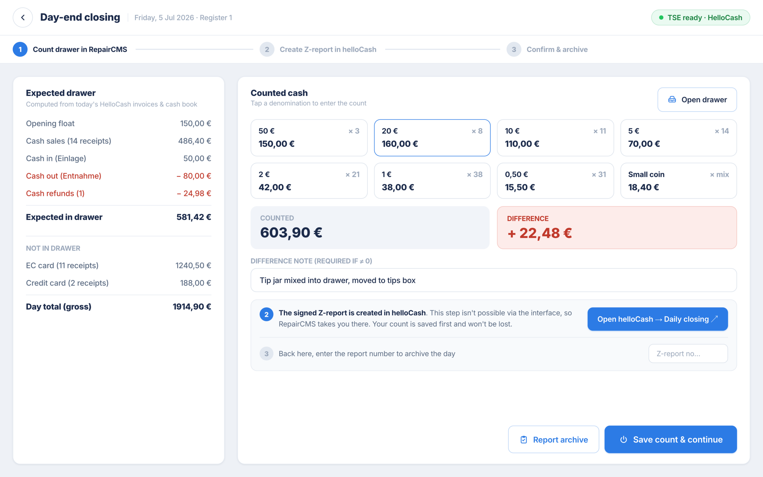Click the Cash out (Entnahme) row

pos(119,176)
